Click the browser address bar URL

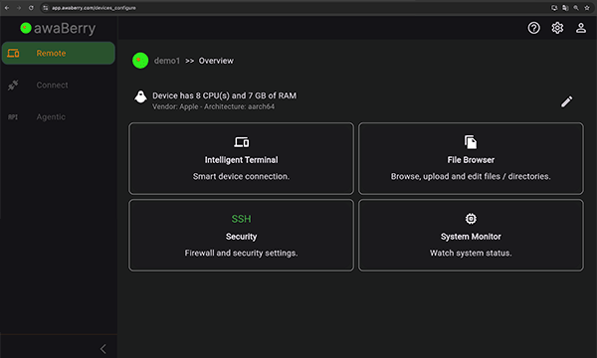(x=94, y=8)
